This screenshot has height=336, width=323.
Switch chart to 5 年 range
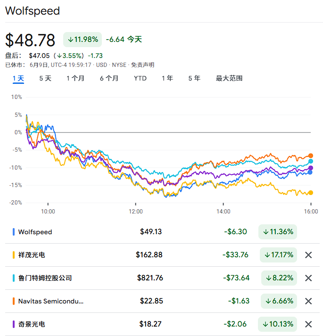(194, 78)
